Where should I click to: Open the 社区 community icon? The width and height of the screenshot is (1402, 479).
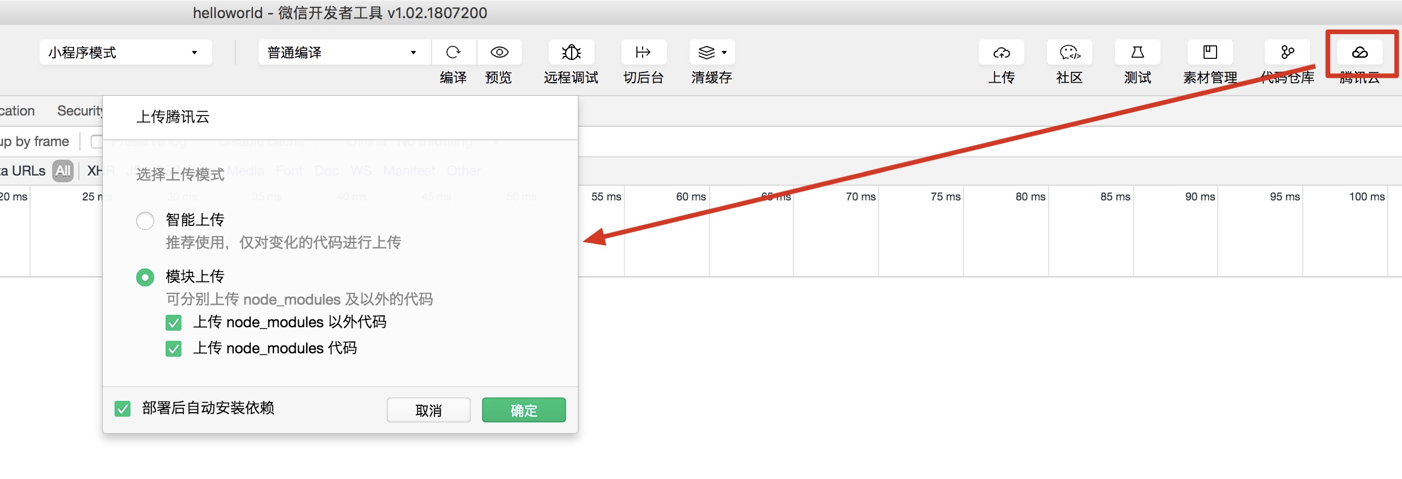pos(1070,52)
